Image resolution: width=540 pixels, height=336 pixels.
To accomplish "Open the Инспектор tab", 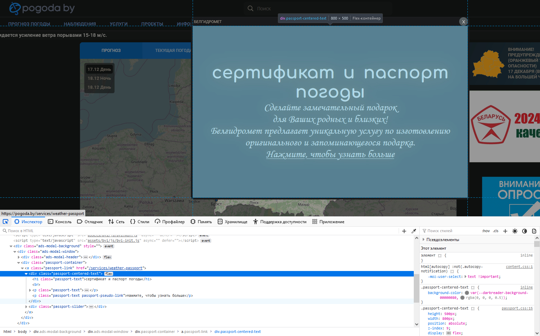I will (28, 222).
